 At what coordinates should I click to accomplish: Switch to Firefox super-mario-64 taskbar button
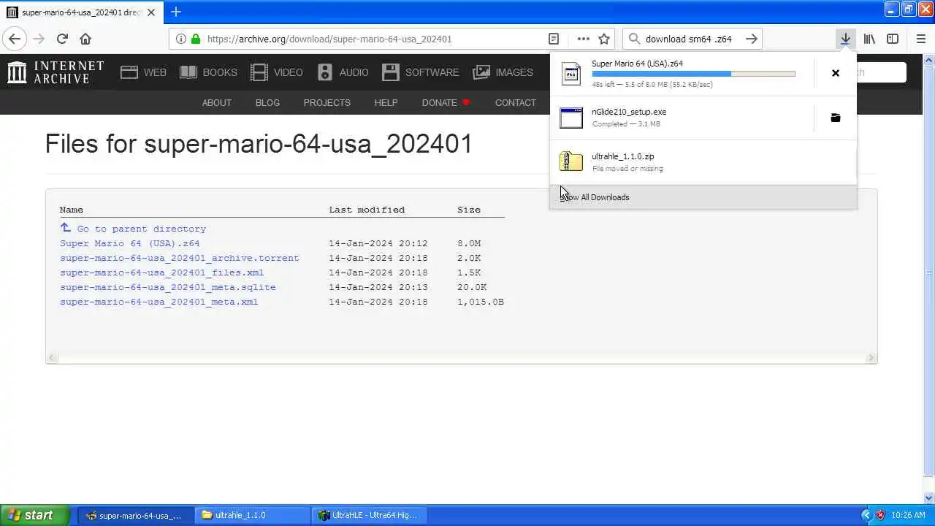(x=135, y=515)
